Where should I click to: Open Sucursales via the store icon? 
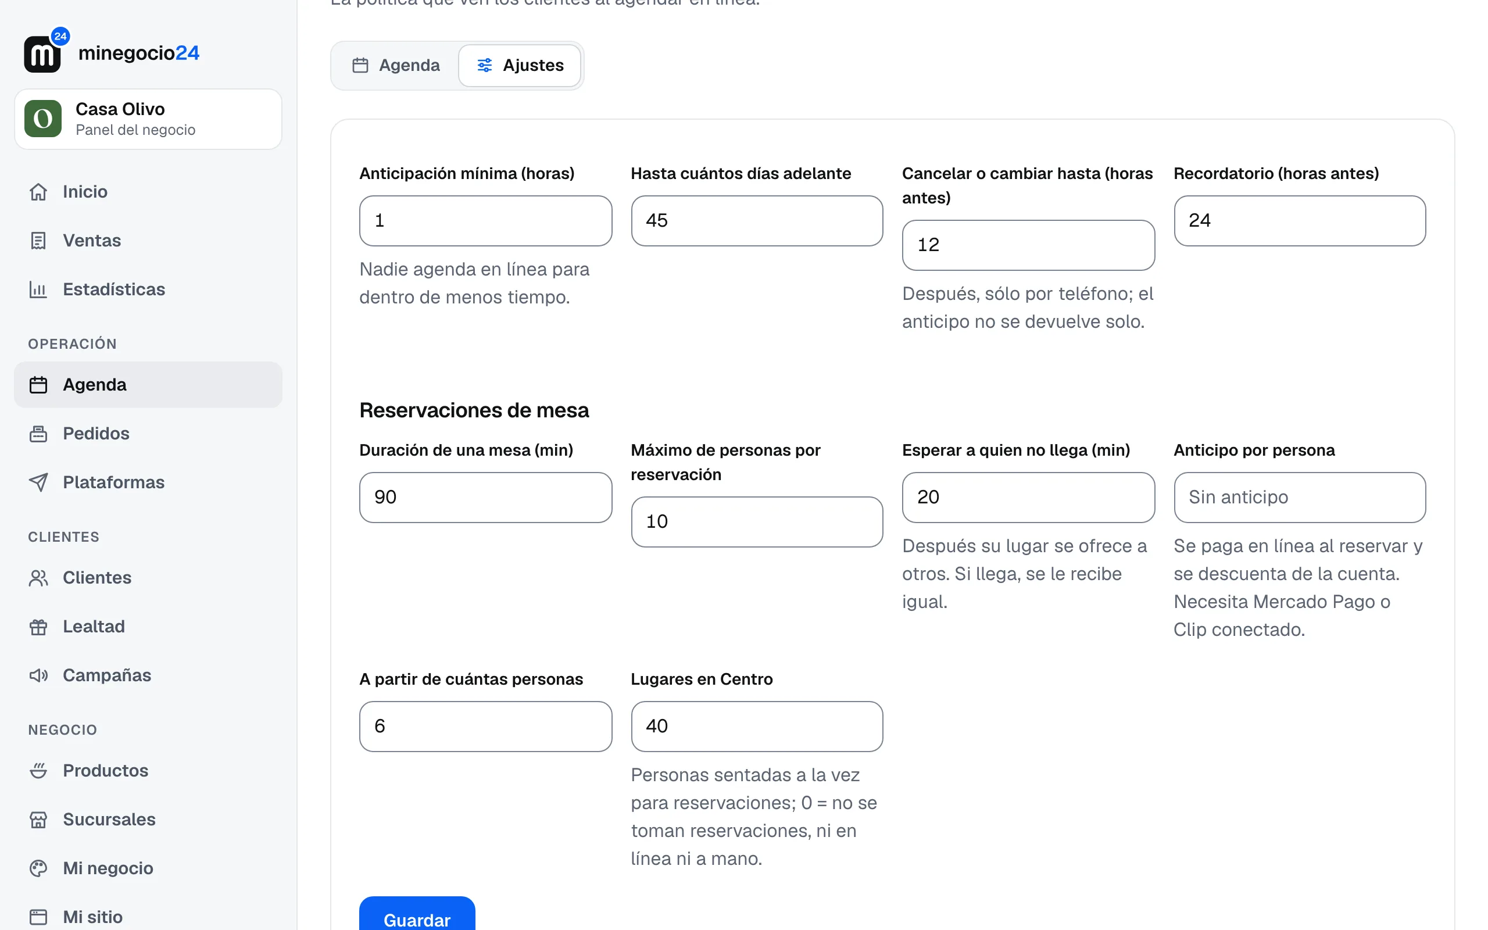pos(38,820)
